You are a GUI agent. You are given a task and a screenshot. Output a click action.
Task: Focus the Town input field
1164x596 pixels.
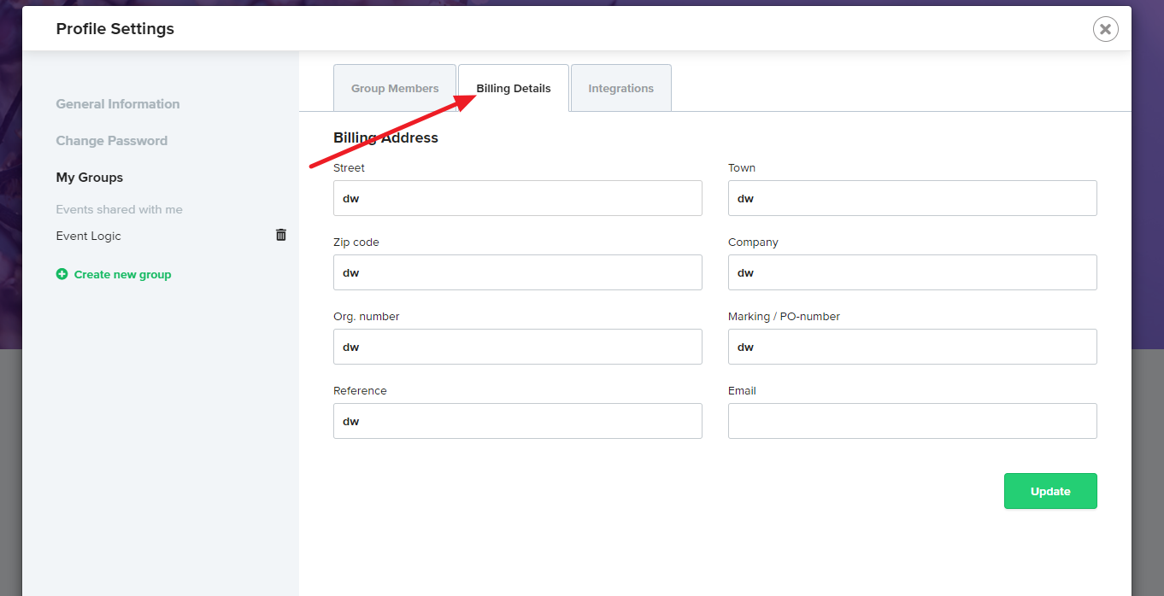point(913,198)
